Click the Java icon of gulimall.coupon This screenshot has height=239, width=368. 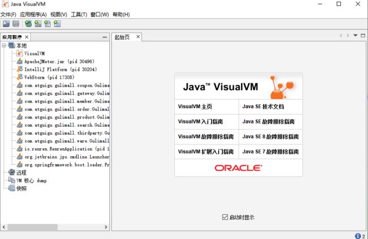[20, 85]
